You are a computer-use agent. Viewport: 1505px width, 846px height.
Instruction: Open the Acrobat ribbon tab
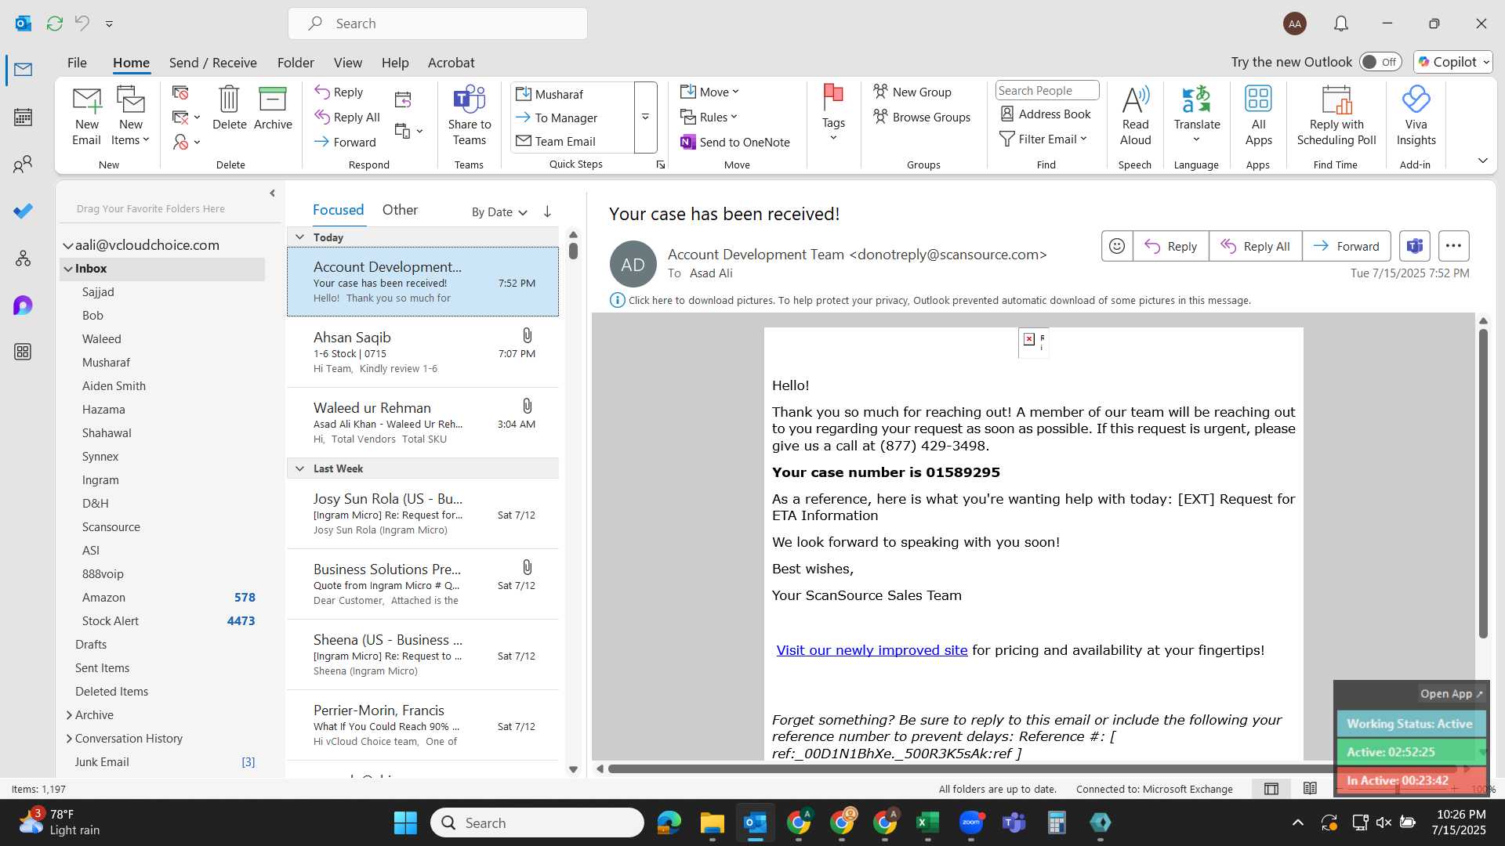tap(451, 63)
